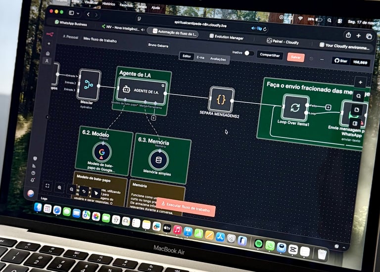Open the home icon in n8n sidebar

point(48,53)
